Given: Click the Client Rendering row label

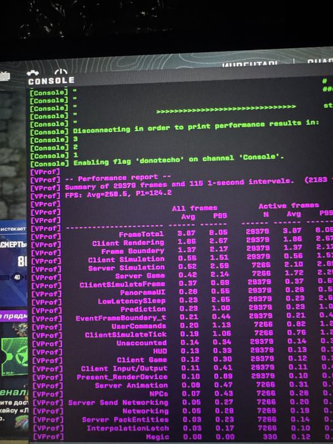Looking at the screenshot, I should click(x=128, y=243).
